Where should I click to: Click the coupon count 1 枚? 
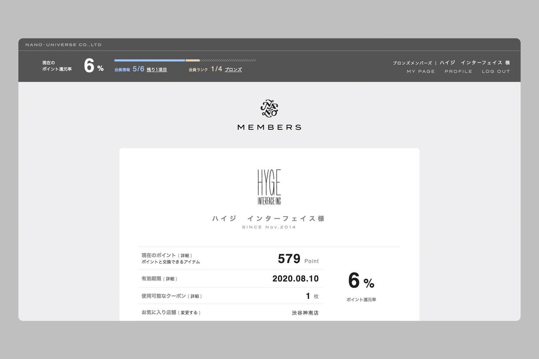point(312,296)
